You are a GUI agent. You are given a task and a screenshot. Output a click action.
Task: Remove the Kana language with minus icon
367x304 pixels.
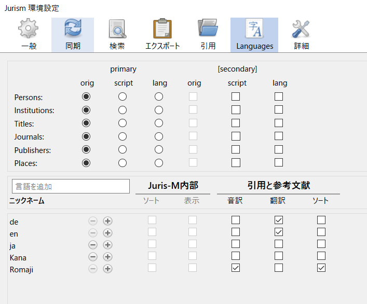93,257
